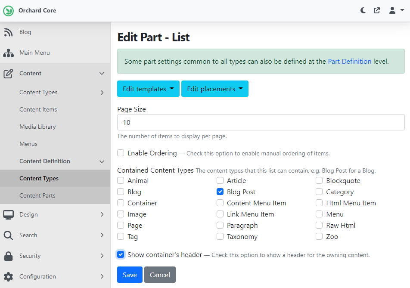Click the Design monitor icon

click(8, 214)
